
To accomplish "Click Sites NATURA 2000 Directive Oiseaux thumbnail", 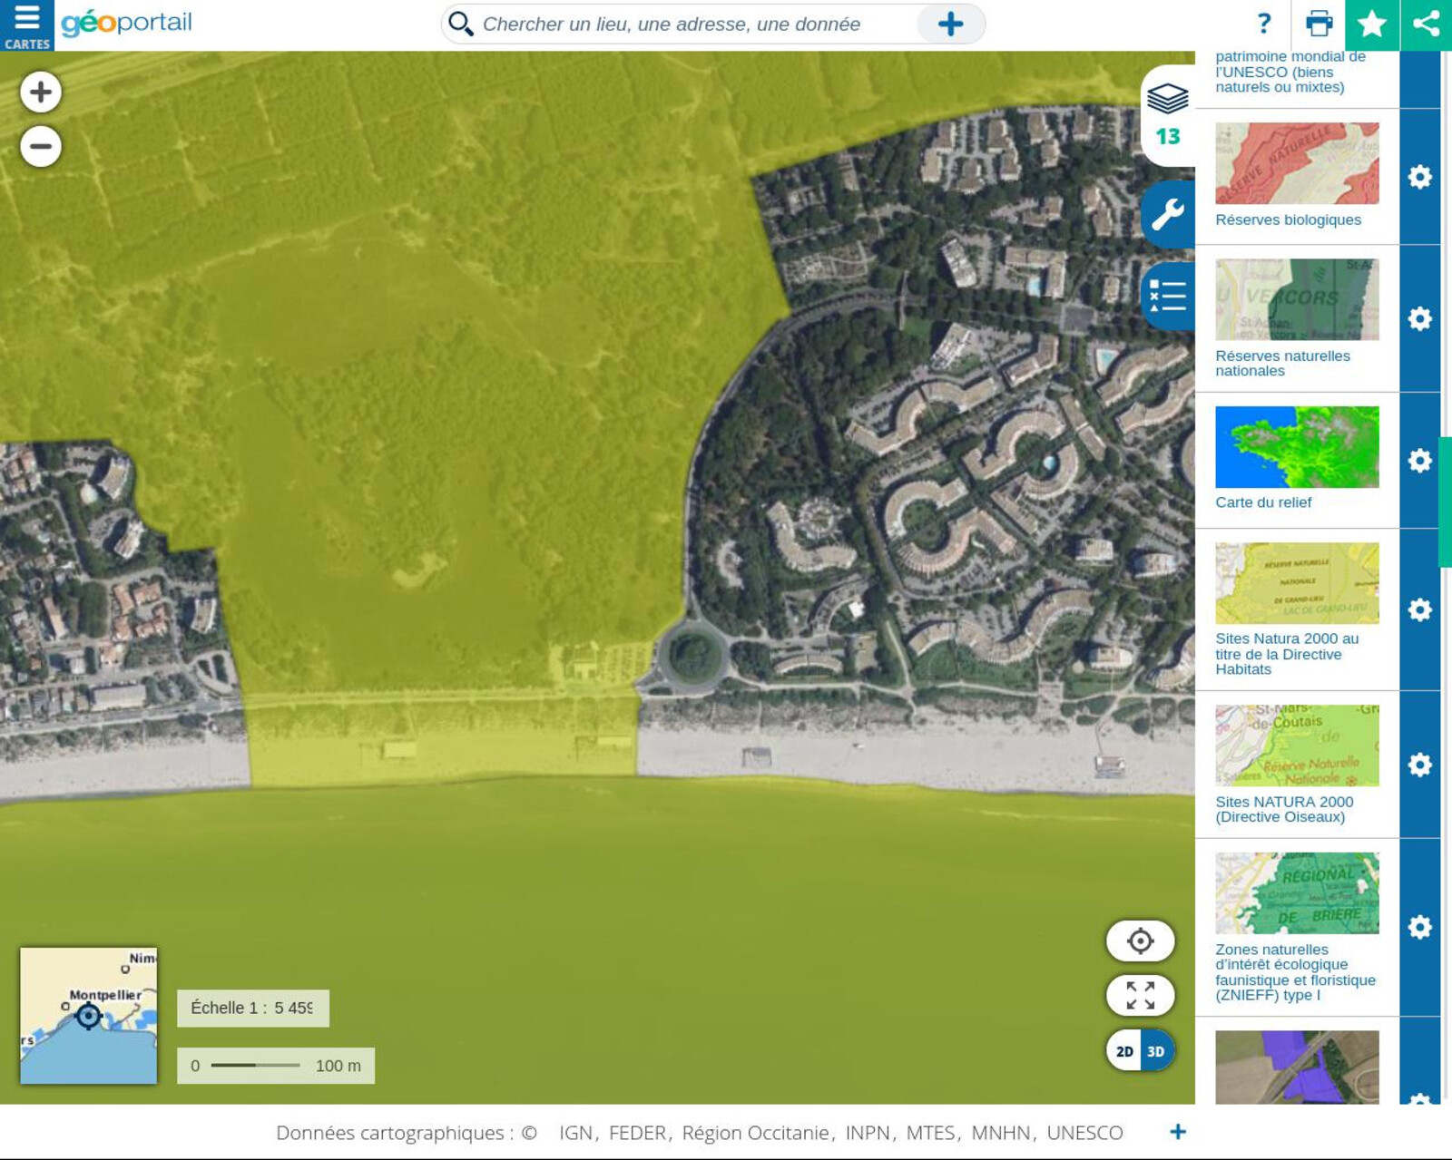I will click(1296, 746).
